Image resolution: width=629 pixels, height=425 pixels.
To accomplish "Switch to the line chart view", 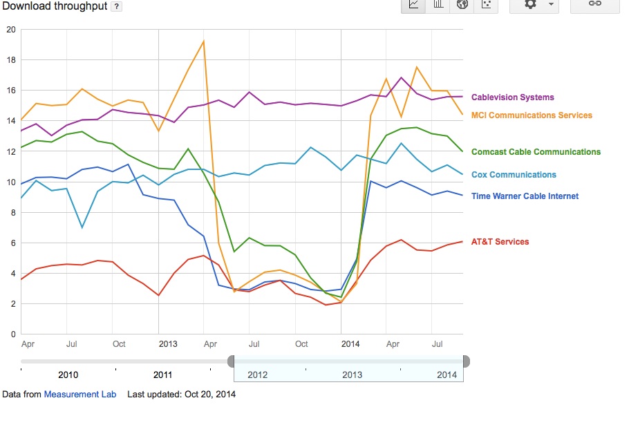I will (413, 6).
